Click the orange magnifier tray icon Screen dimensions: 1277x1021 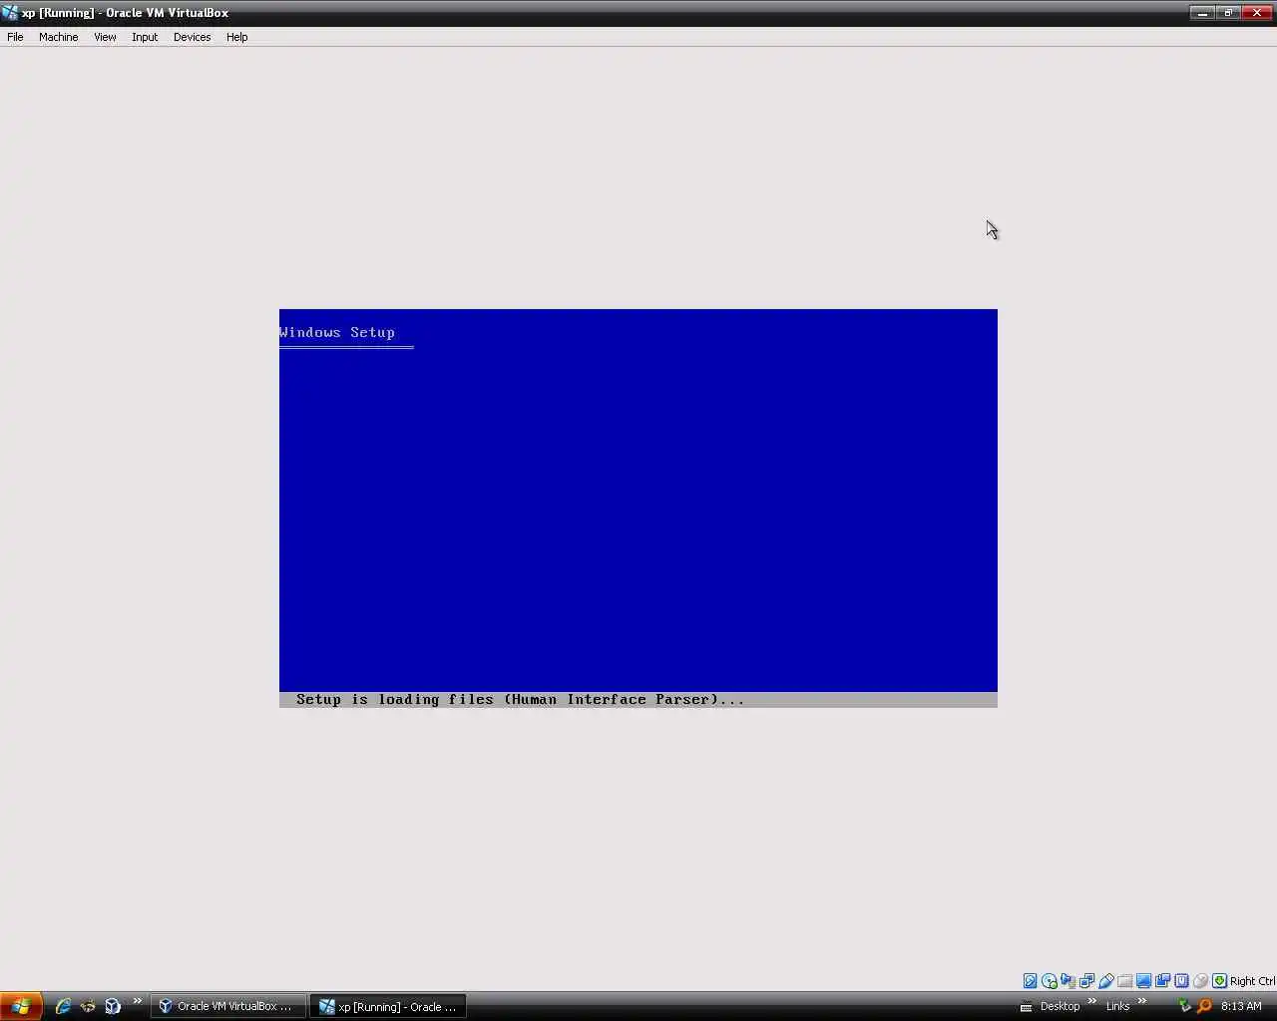[x=1204, y=1006]
